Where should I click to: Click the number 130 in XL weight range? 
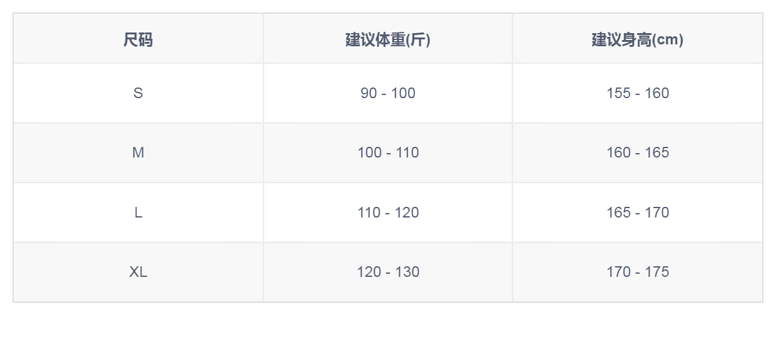[407, 272]
